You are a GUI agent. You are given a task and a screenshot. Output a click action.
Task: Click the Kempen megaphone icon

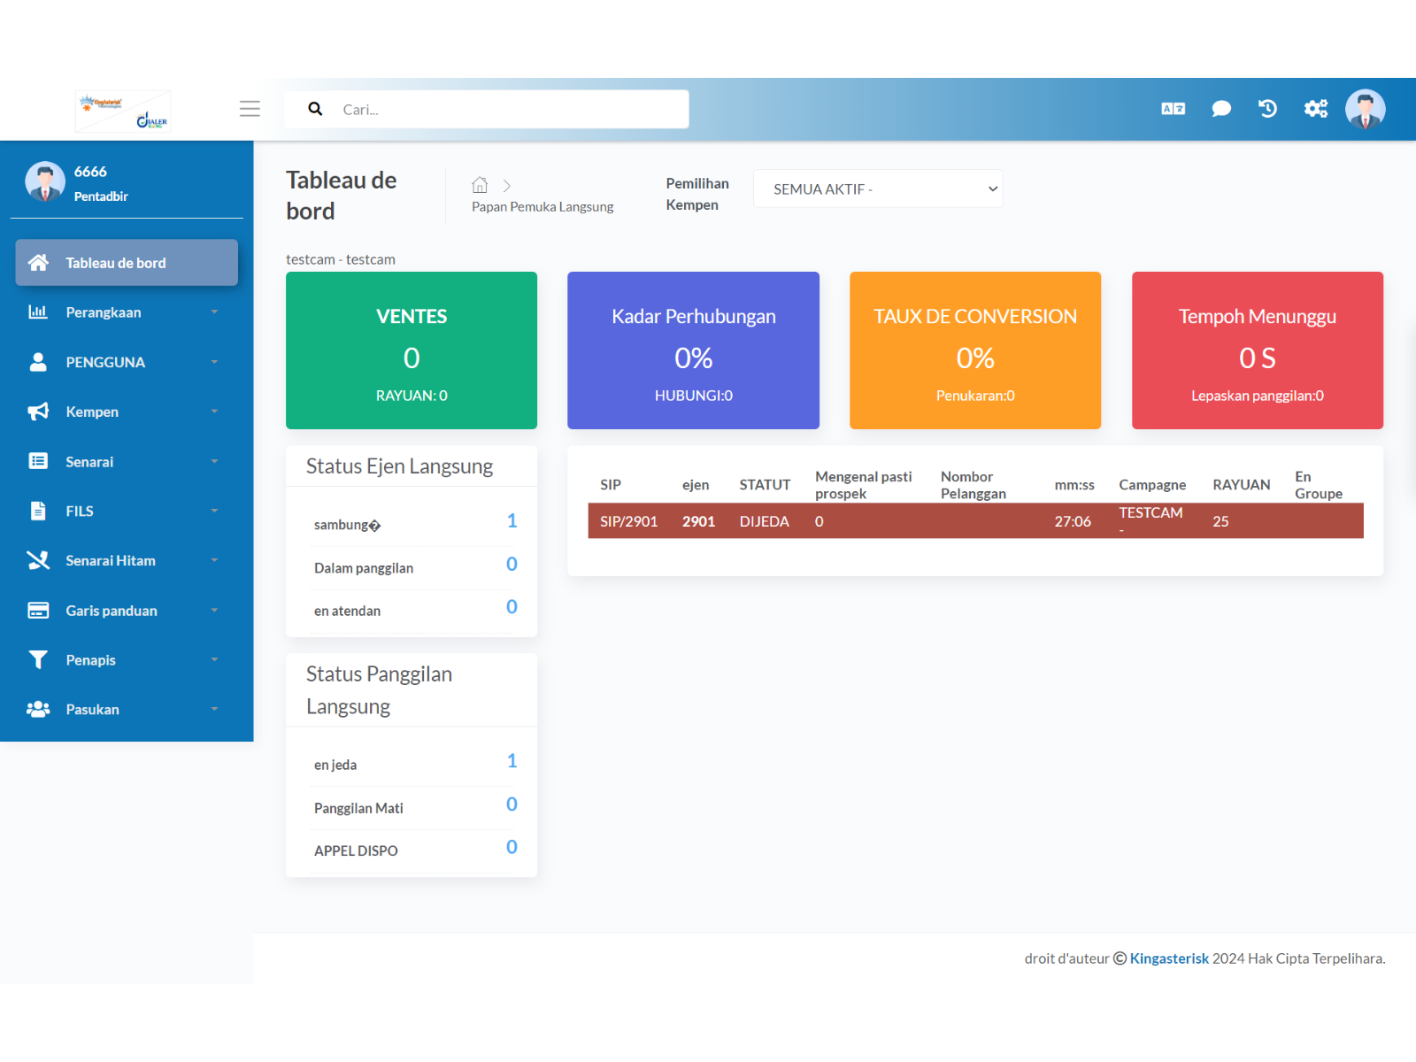(x=36, y=411)
